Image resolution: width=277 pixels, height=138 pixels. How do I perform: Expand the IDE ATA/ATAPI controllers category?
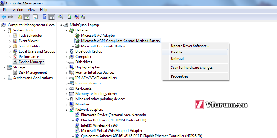click(67, 78)
